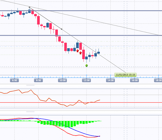Viewport: 162px width, 140px height.
Task: Select the trendline mid-point square handle
Action: 62,29
